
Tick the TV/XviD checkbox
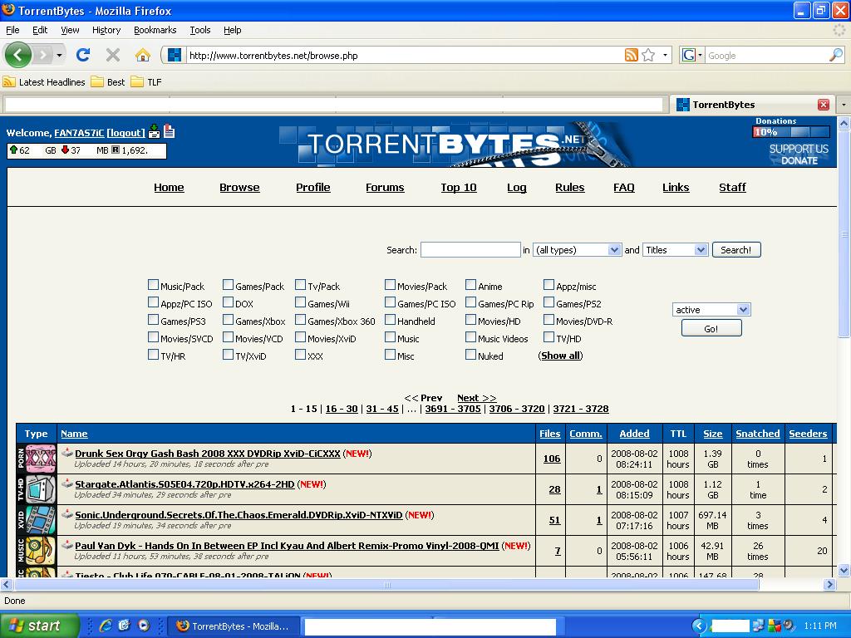click(x=228, y=354)
